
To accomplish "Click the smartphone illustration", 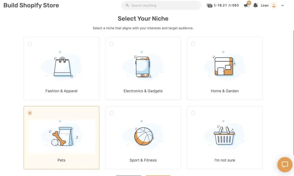I will (143, 67).
